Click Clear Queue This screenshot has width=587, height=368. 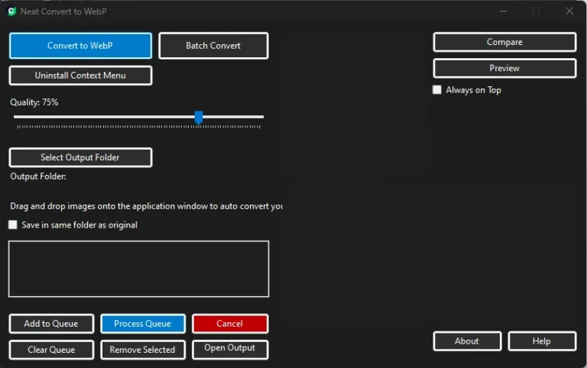click(51, 350)
